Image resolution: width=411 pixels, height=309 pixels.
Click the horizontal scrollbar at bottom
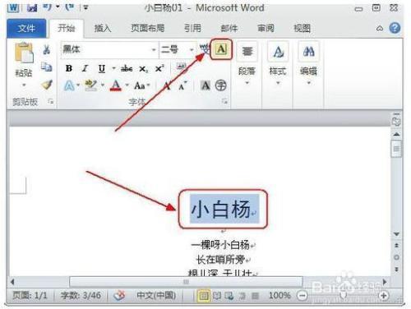click(x=186, y=282)
